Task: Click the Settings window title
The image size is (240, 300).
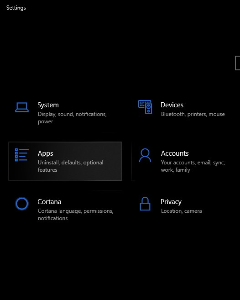Action: pos(16,8)
